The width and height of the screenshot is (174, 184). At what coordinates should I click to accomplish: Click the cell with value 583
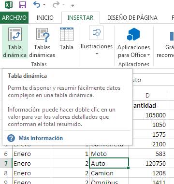(x=147, y=154)
